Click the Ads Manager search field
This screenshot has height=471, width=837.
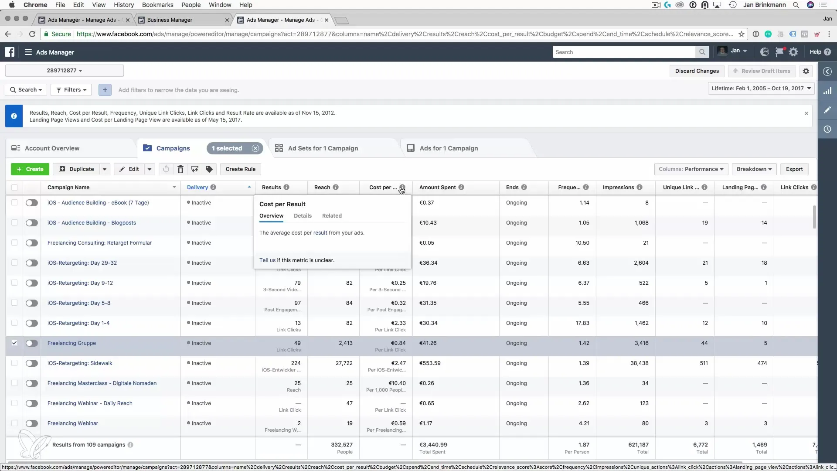click(x=624, y=52)
